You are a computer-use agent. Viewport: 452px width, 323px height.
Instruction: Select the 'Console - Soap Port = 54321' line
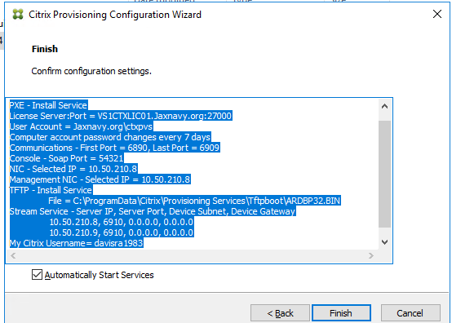coord(66,158)
